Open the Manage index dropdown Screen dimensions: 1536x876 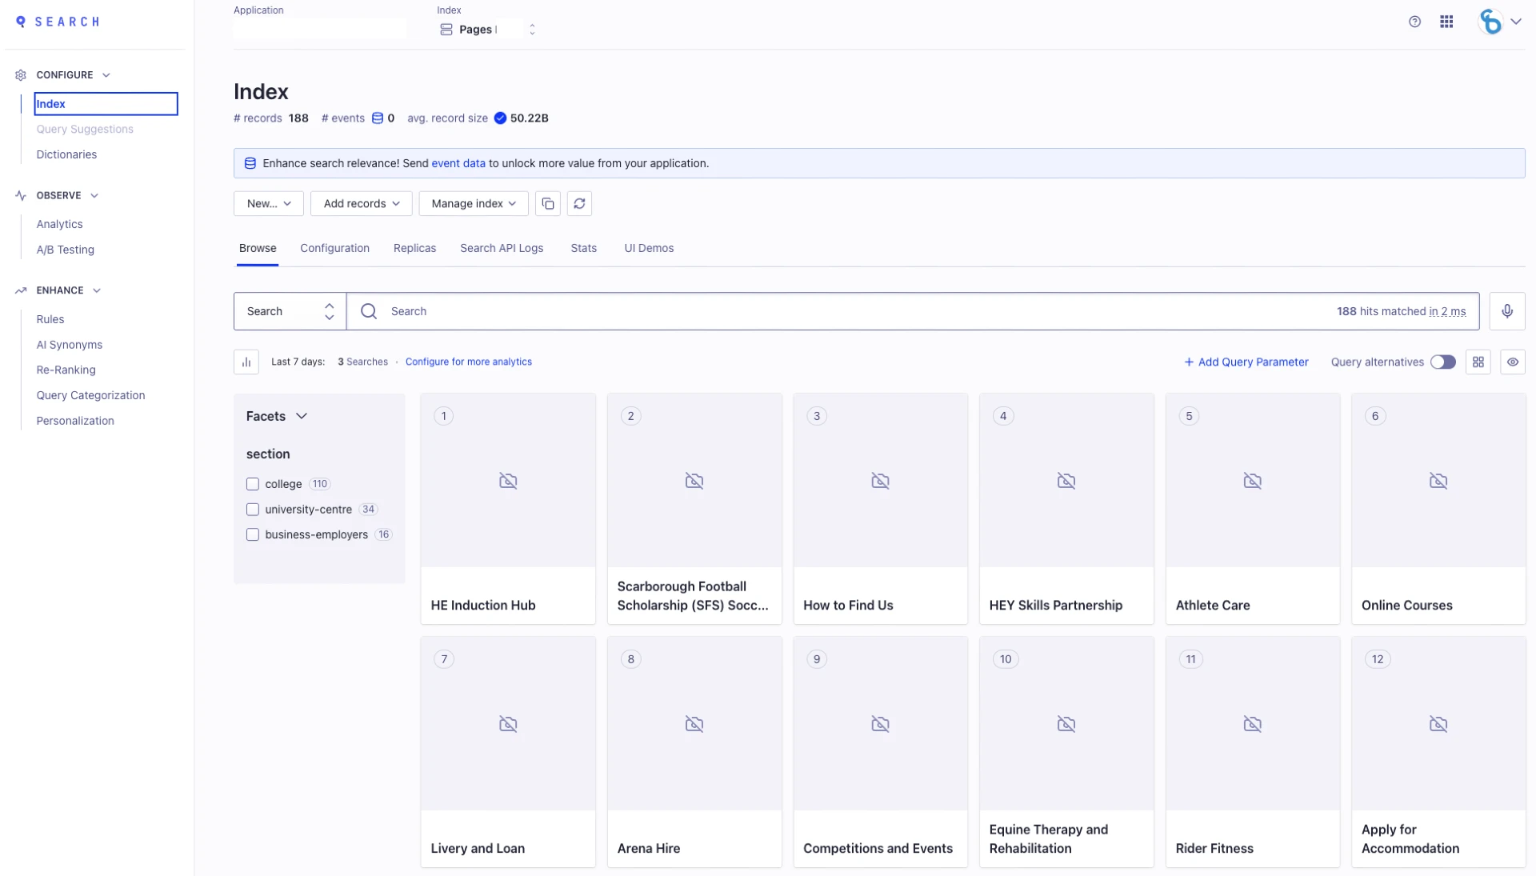tap(474, 204)
